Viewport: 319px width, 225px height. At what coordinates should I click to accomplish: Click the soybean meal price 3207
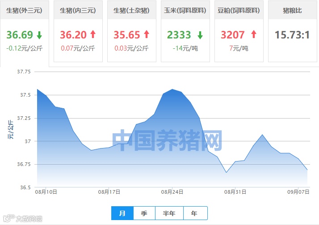point(233,35)
